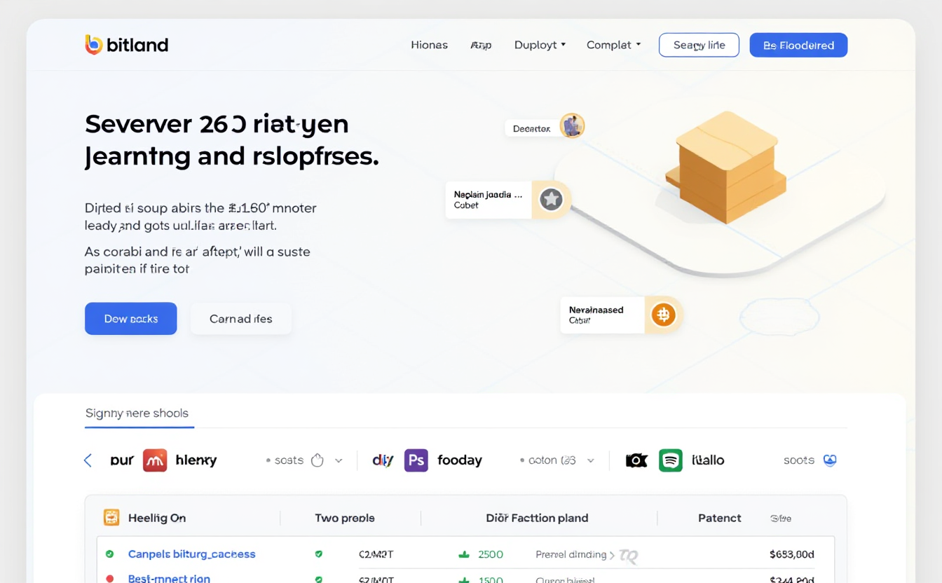This screenshot has height=583, width=942.
Task: Click the gray star badge icon
Action: [x=551, y=200]
